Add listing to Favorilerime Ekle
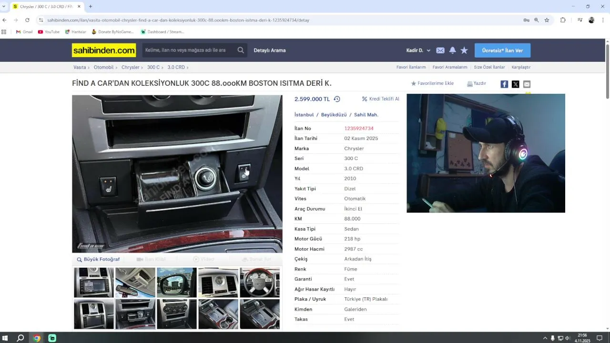Image resolution: width=610 pixels, height=343 pixels. click(x=432, y=83)
